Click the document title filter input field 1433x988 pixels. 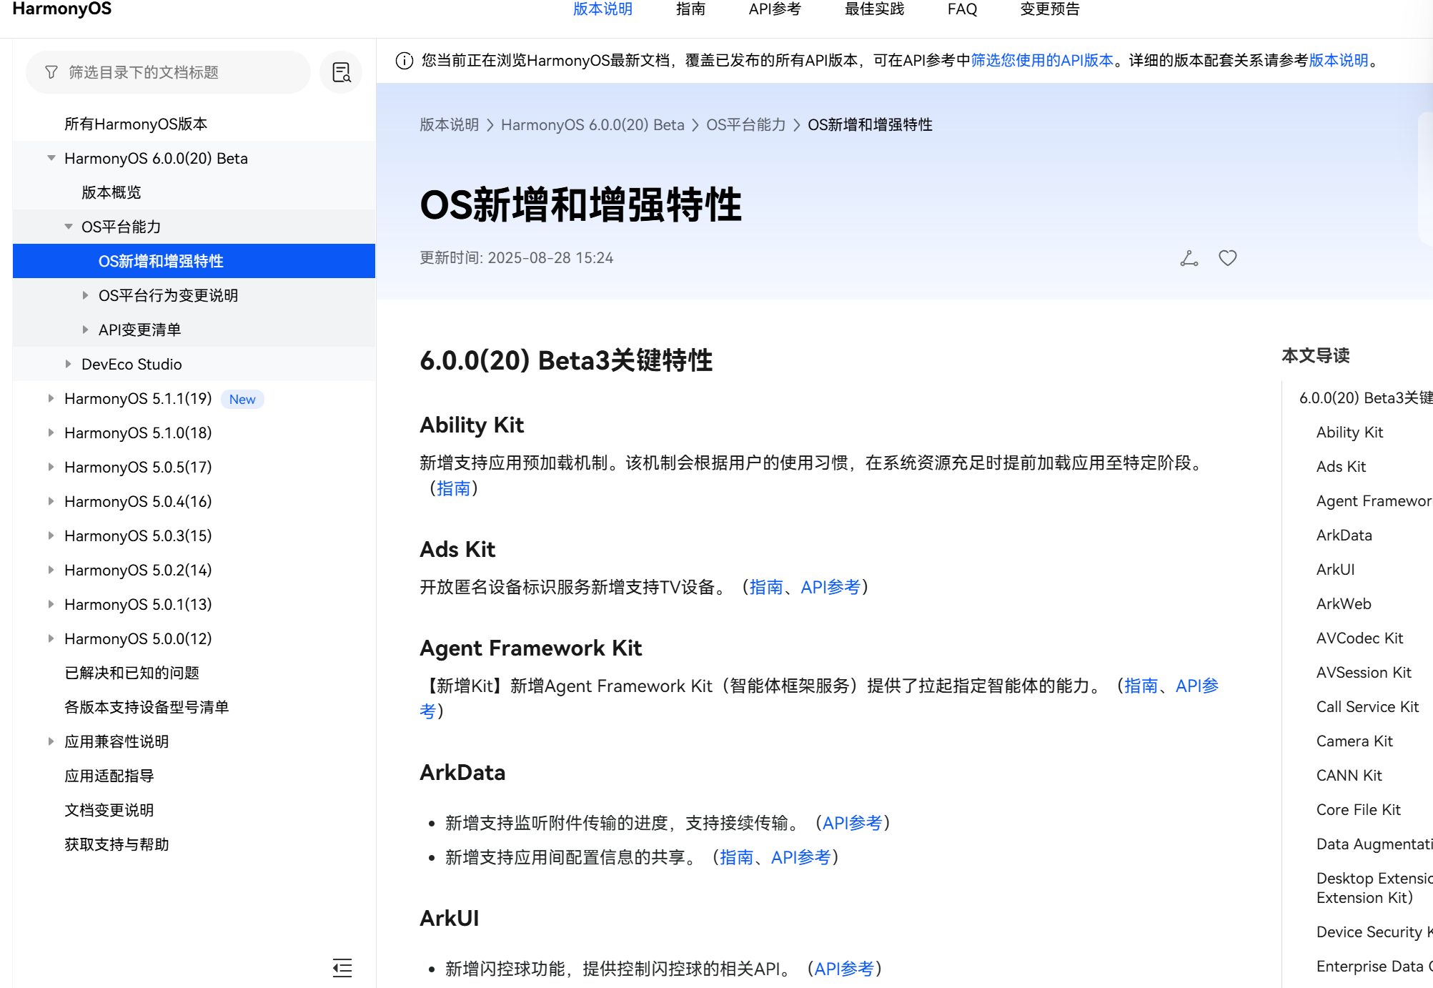point(179,72)
